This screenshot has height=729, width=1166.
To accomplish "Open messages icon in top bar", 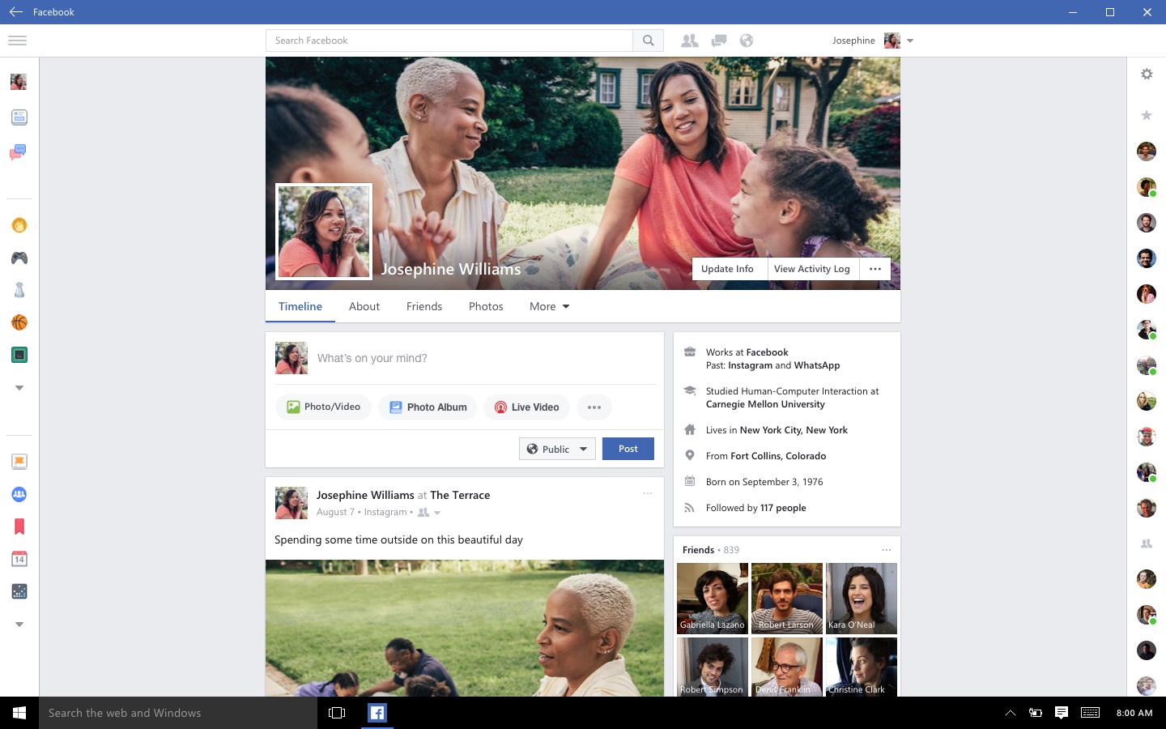I will [x=718, y=40].
